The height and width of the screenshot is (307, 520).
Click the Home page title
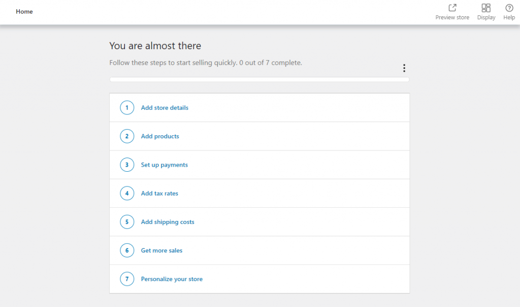click(24, 12)
